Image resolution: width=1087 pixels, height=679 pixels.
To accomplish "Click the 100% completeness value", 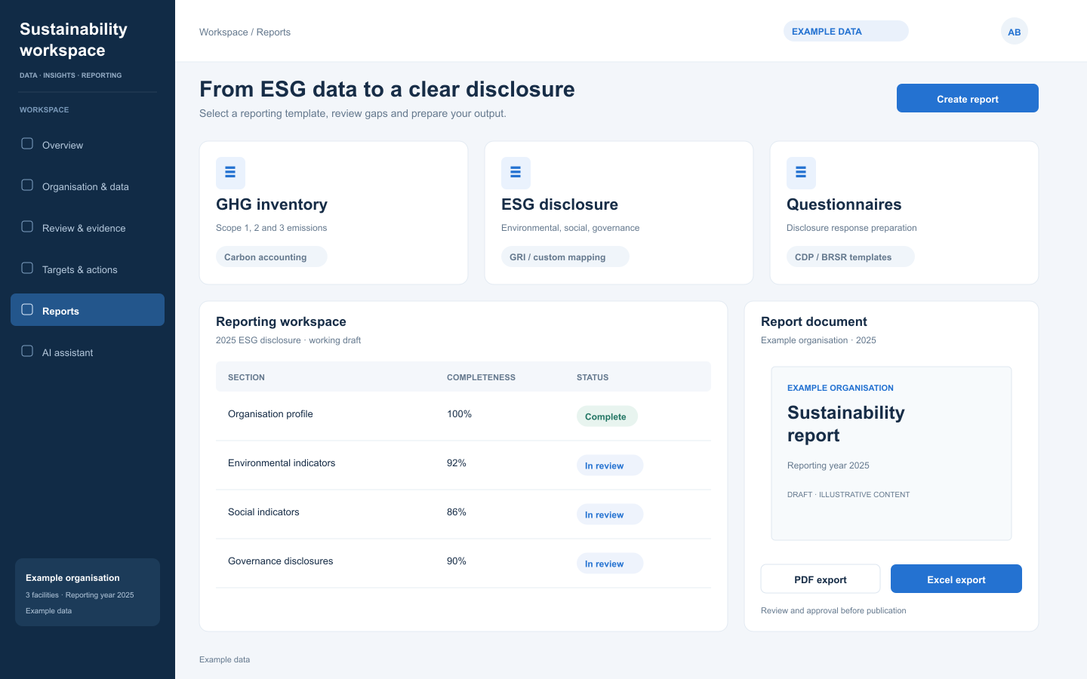I will click(x=459, y=414).
